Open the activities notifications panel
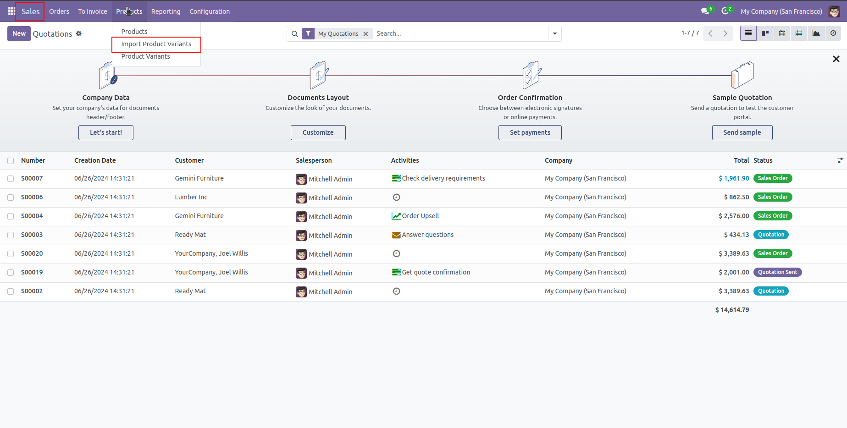The image size is (847, 428). (725, 11)
